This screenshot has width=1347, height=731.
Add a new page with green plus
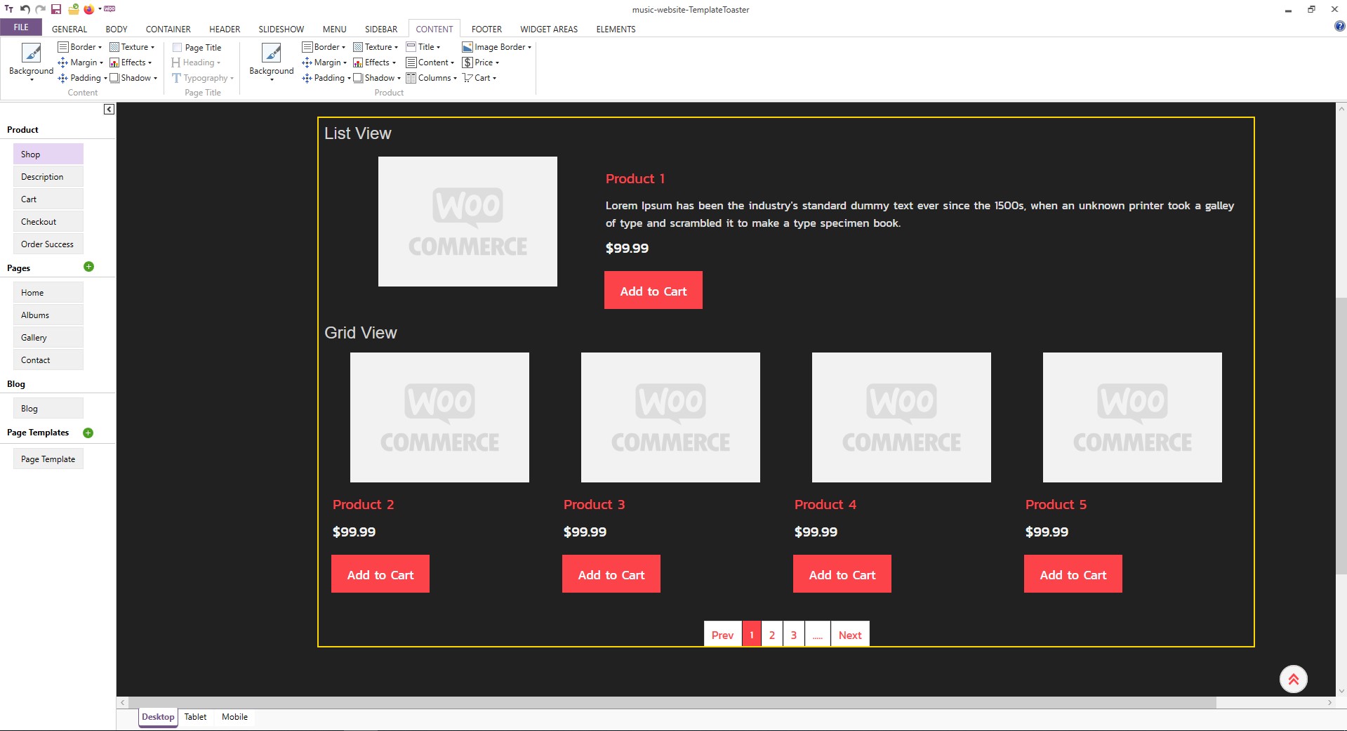point(88,267)
